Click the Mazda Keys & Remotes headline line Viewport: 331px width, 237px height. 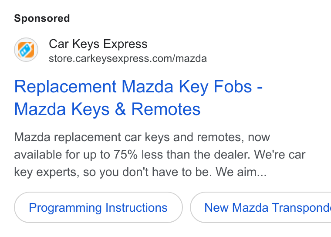click(x=107, y=109)
